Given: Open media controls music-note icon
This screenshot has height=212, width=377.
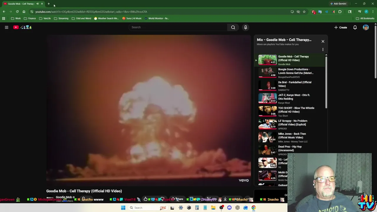Looking at the screenshot, I should [360, 12].
